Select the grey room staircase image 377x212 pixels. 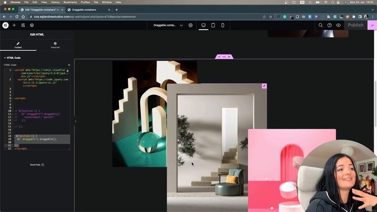click(x=216, y=148)
